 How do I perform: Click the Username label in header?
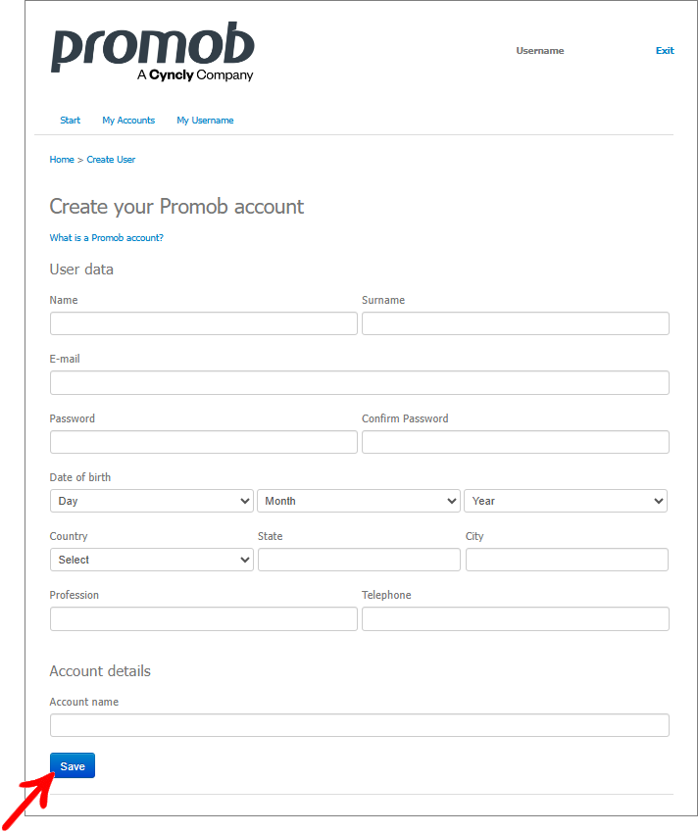point(540,50)
